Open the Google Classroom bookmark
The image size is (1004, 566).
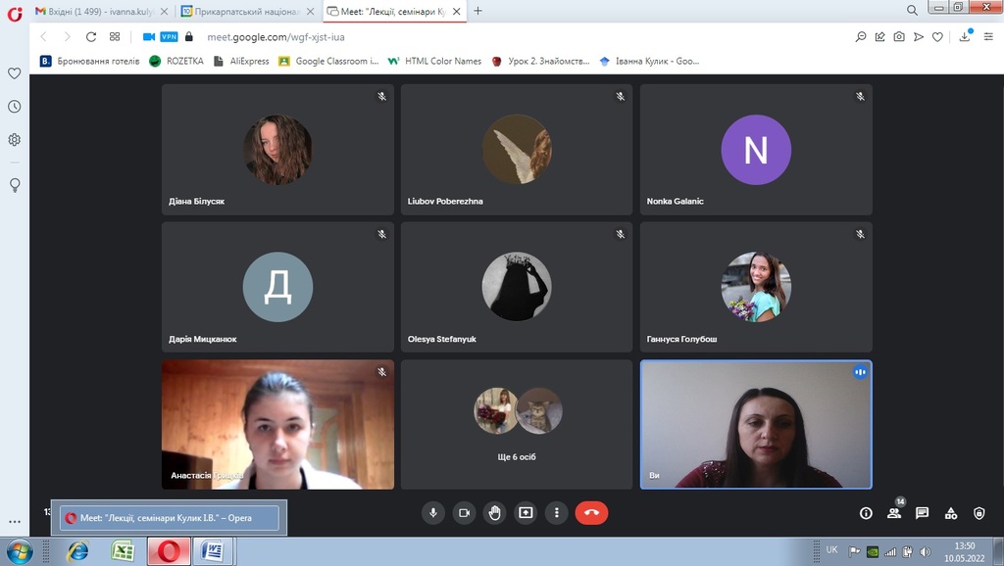click(x=328, y=61)
